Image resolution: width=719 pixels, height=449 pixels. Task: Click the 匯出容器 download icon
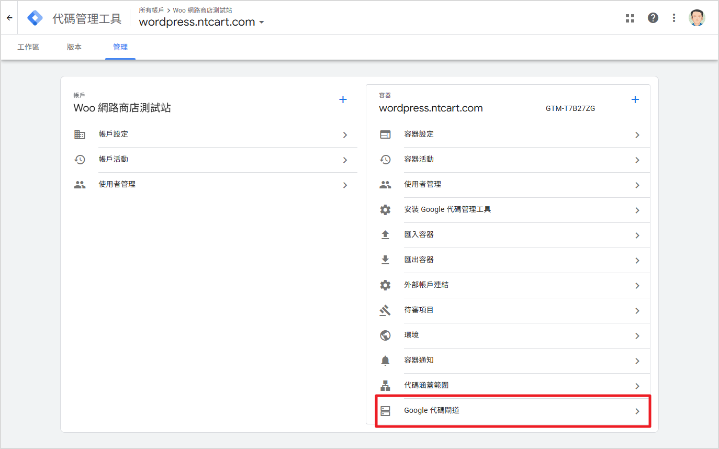click(x=385, y=260)
